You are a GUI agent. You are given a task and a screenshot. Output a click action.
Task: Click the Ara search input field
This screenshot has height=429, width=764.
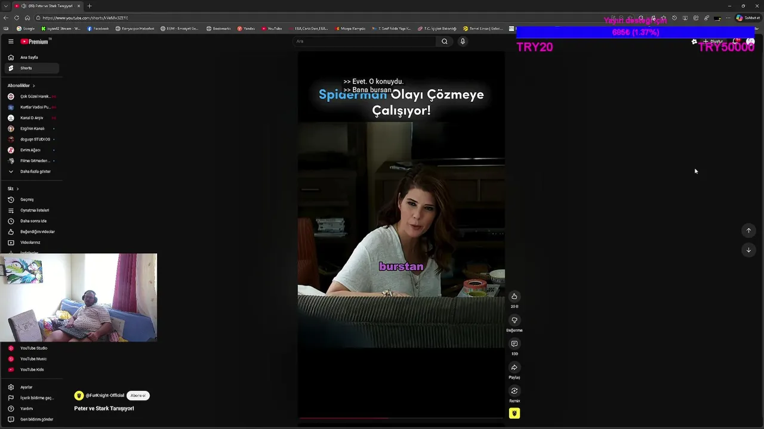[x=364, y=41]
